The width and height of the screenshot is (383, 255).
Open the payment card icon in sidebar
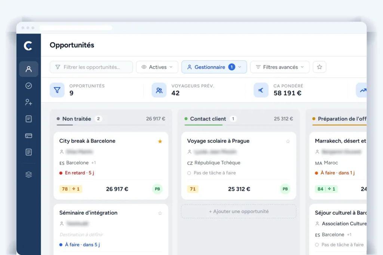(x=28, y=136)
